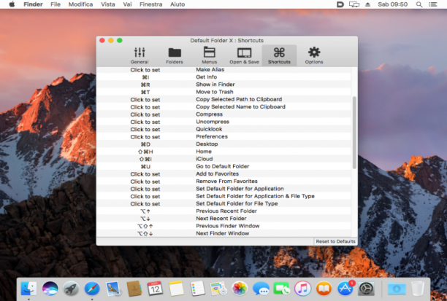Change shortcut for Previous Finder Window
Viewport: 447px width, 301px height.
coord(145,226)
